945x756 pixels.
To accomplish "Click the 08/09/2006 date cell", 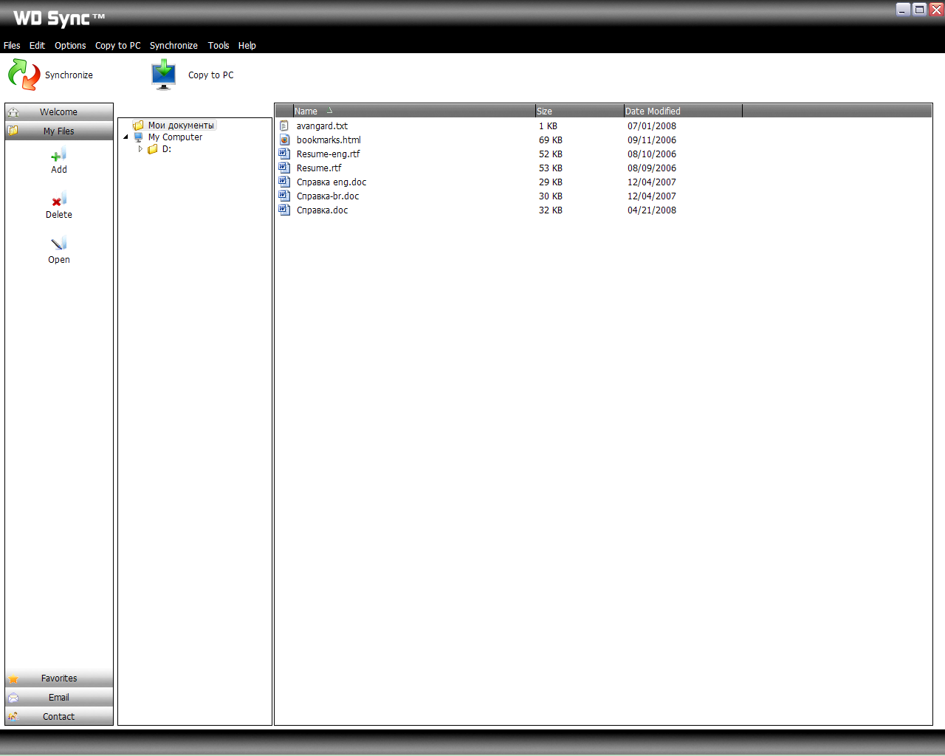I will click(x=652, y=168).
